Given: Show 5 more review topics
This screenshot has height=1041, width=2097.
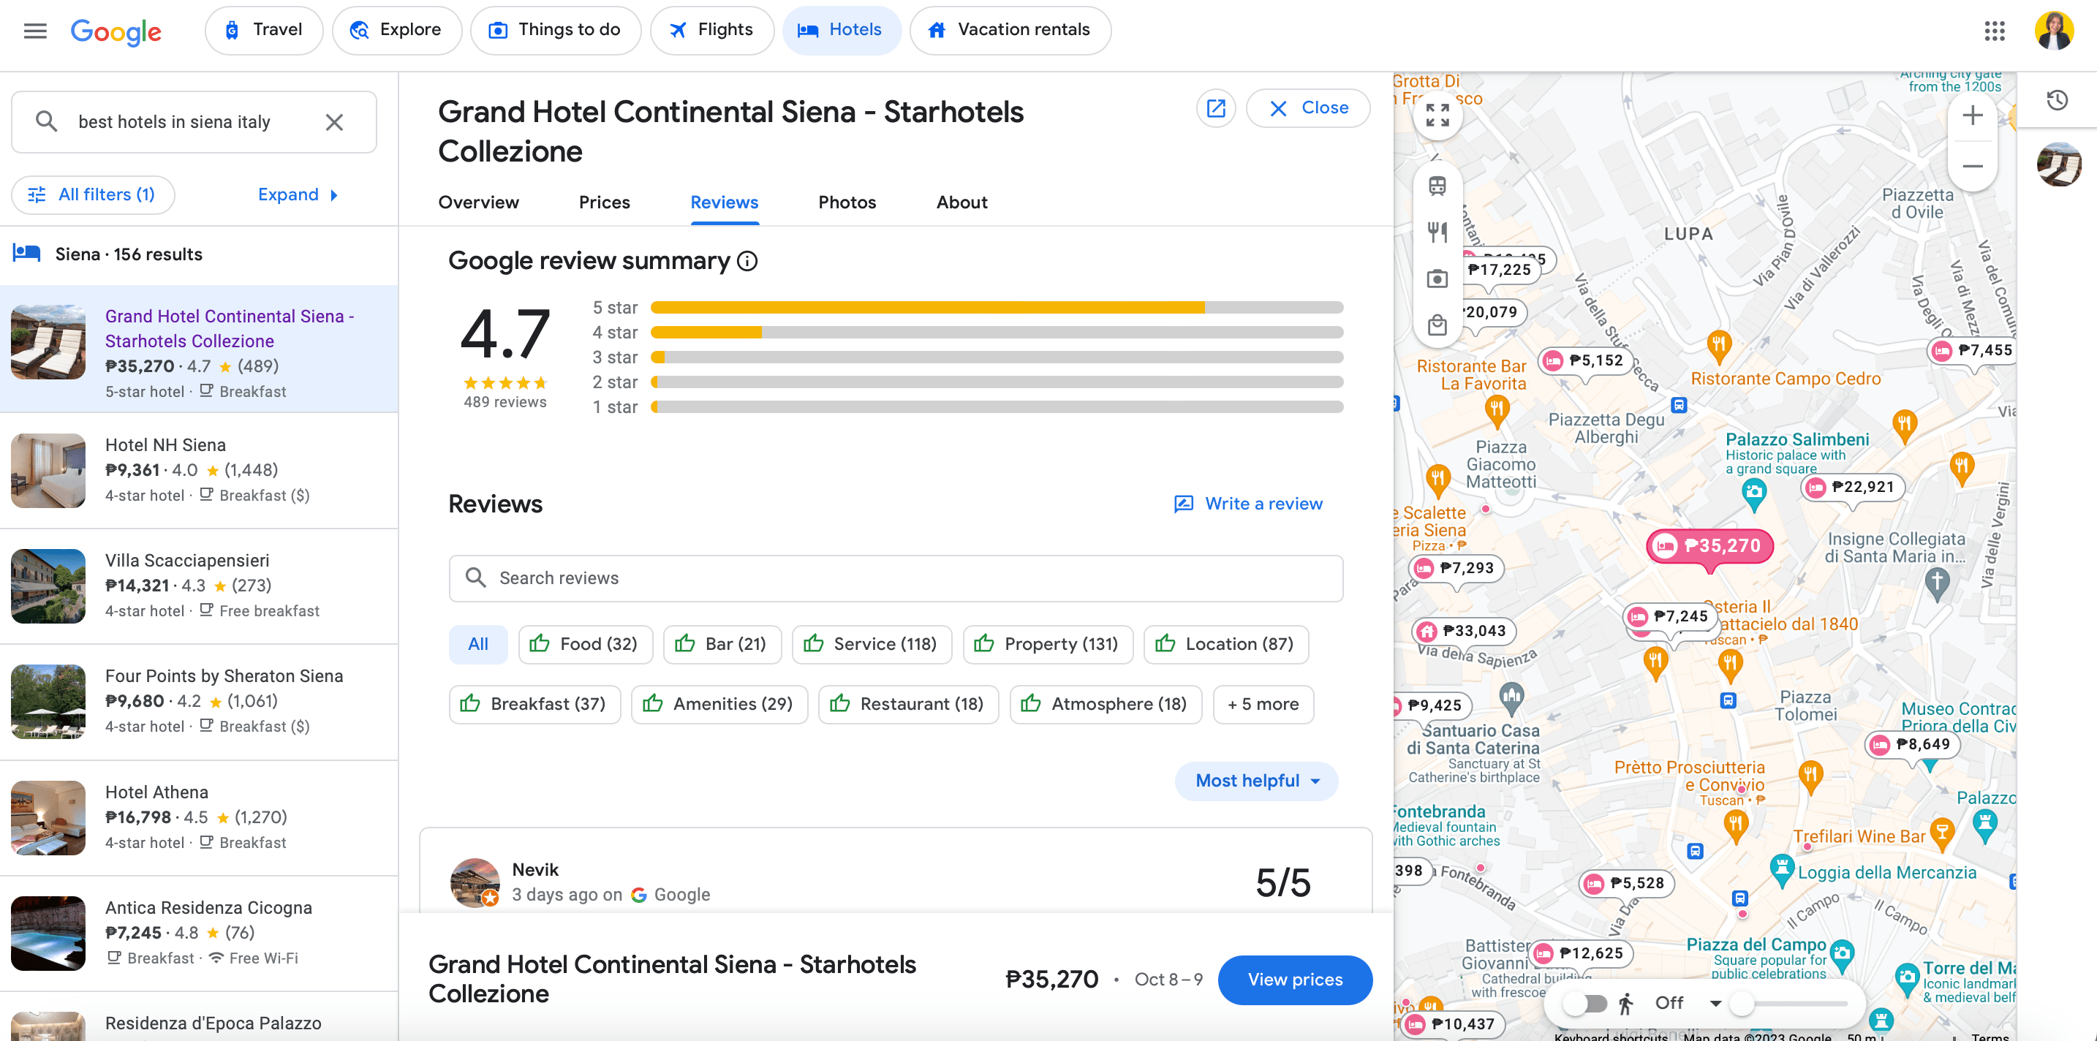Looking at the screenshot, I should 1263,704.
